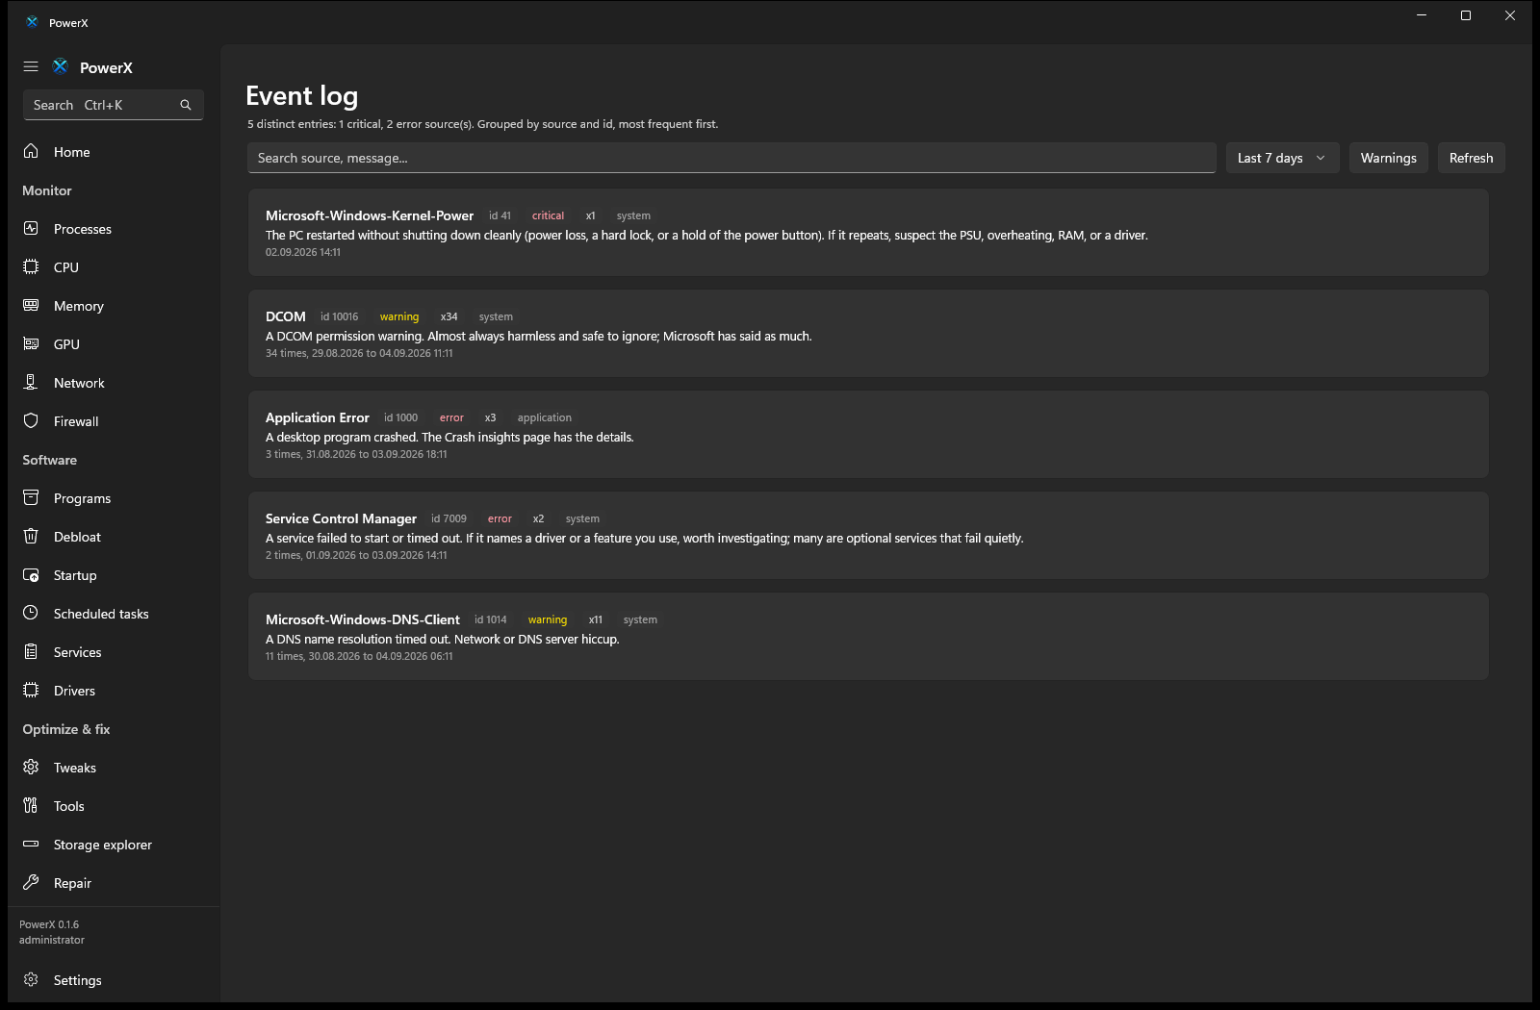Close the PowerX window
Screen dimensions: 1540x1010
(x=1510, y=15)
